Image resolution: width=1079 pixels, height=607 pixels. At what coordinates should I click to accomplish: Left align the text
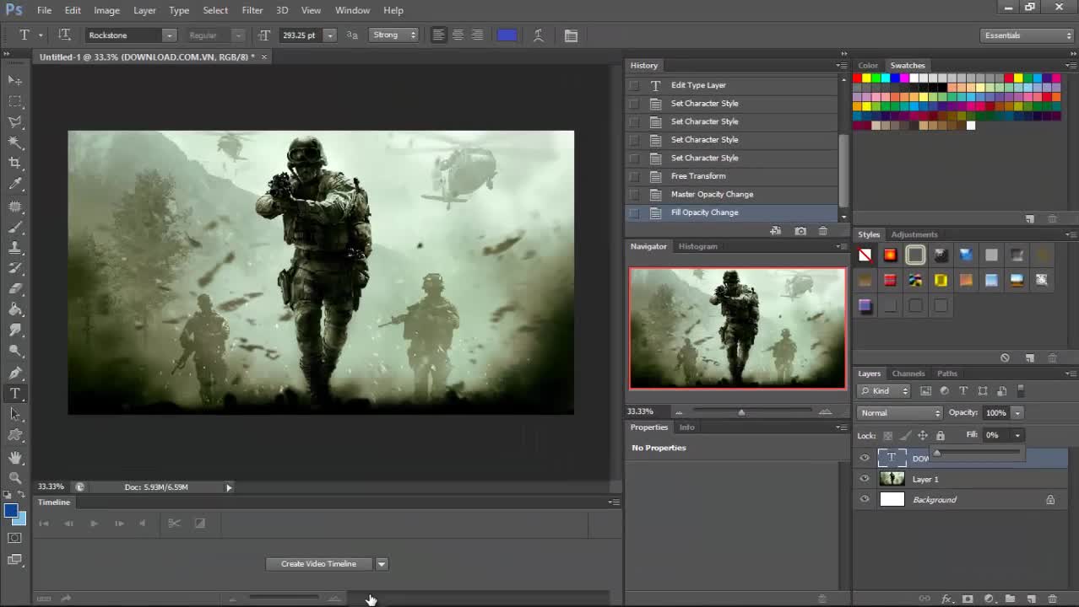click(438, 35)
